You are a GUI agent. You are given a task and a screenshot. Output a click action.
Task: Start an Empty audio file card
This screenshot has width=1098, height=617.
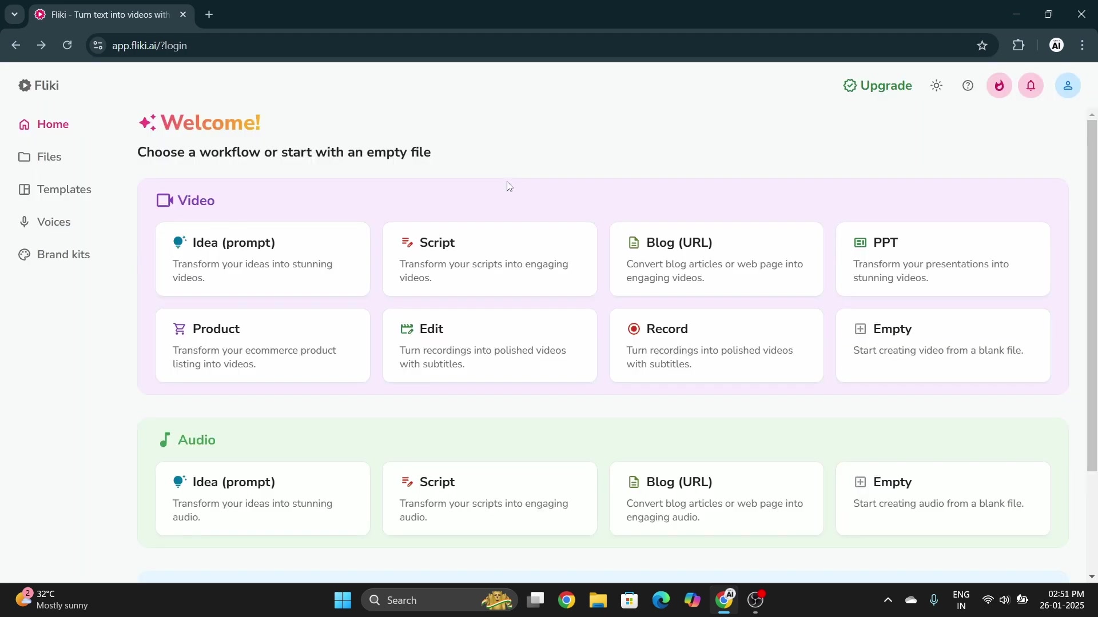click(x=943, y=499)
